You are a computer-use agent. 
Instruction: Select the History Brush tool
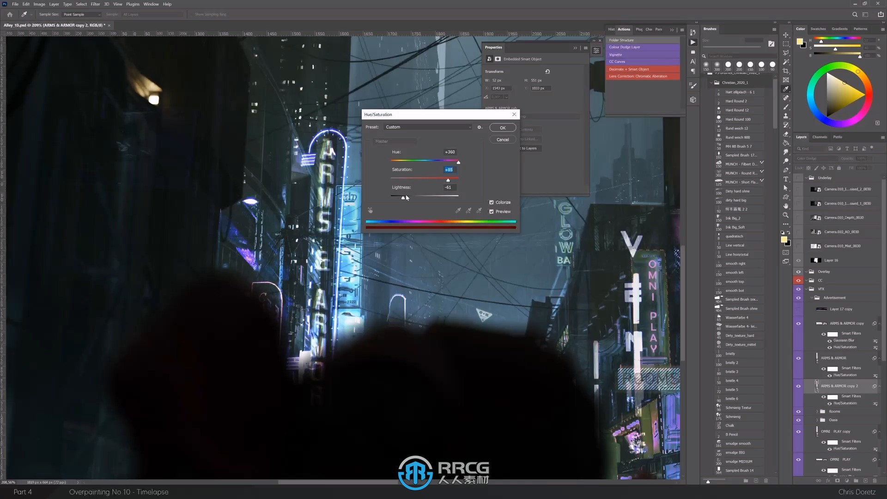tap(786, 125)
